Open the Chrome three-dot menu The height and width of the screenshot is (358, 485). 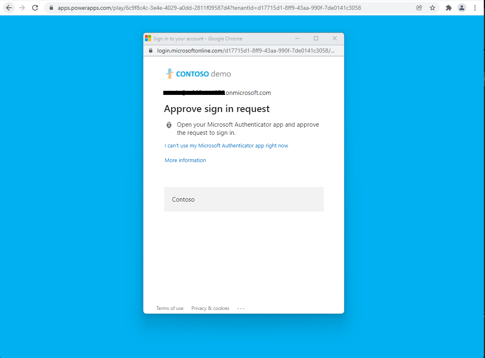pyautogui.click(x=476, y=7)
